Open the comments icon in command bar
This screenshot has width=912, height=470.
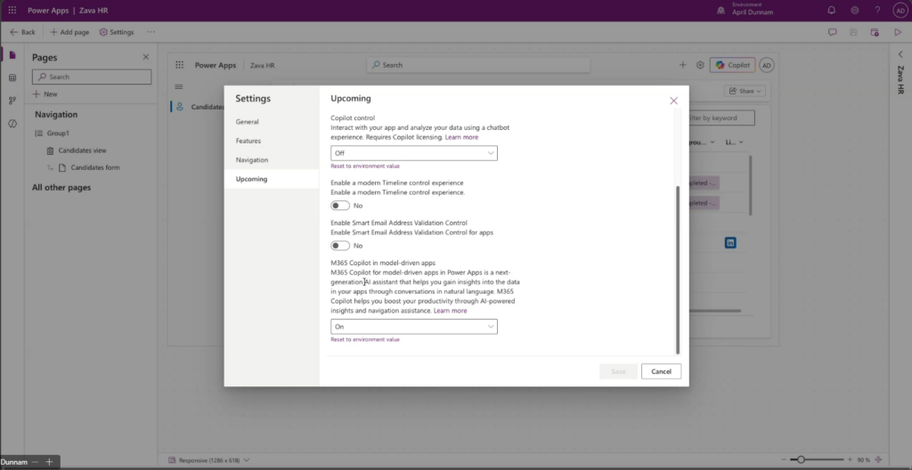[x=832, y=32]
